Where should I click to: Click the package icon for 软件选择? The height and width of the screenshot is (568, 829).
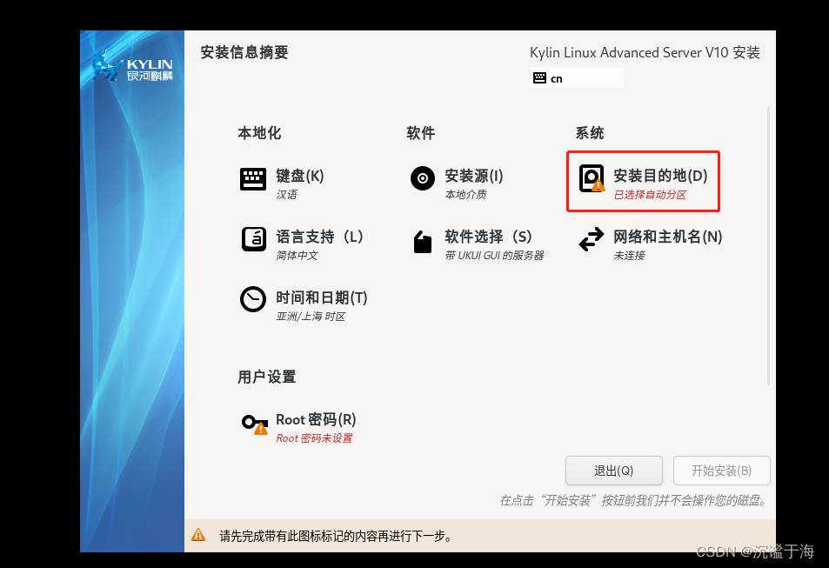coord(423,242)
